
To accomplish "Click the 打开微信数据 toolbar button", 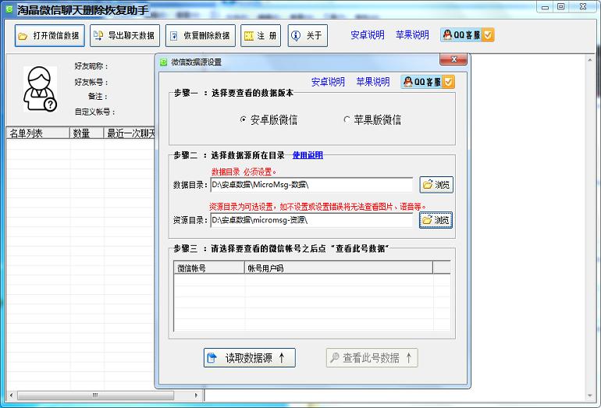I will tap(48, 36).
